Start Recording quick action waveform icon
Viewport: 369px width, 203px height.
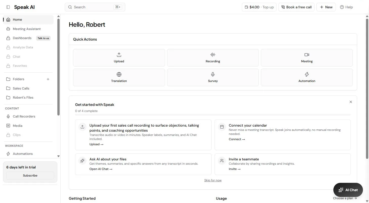213,55
